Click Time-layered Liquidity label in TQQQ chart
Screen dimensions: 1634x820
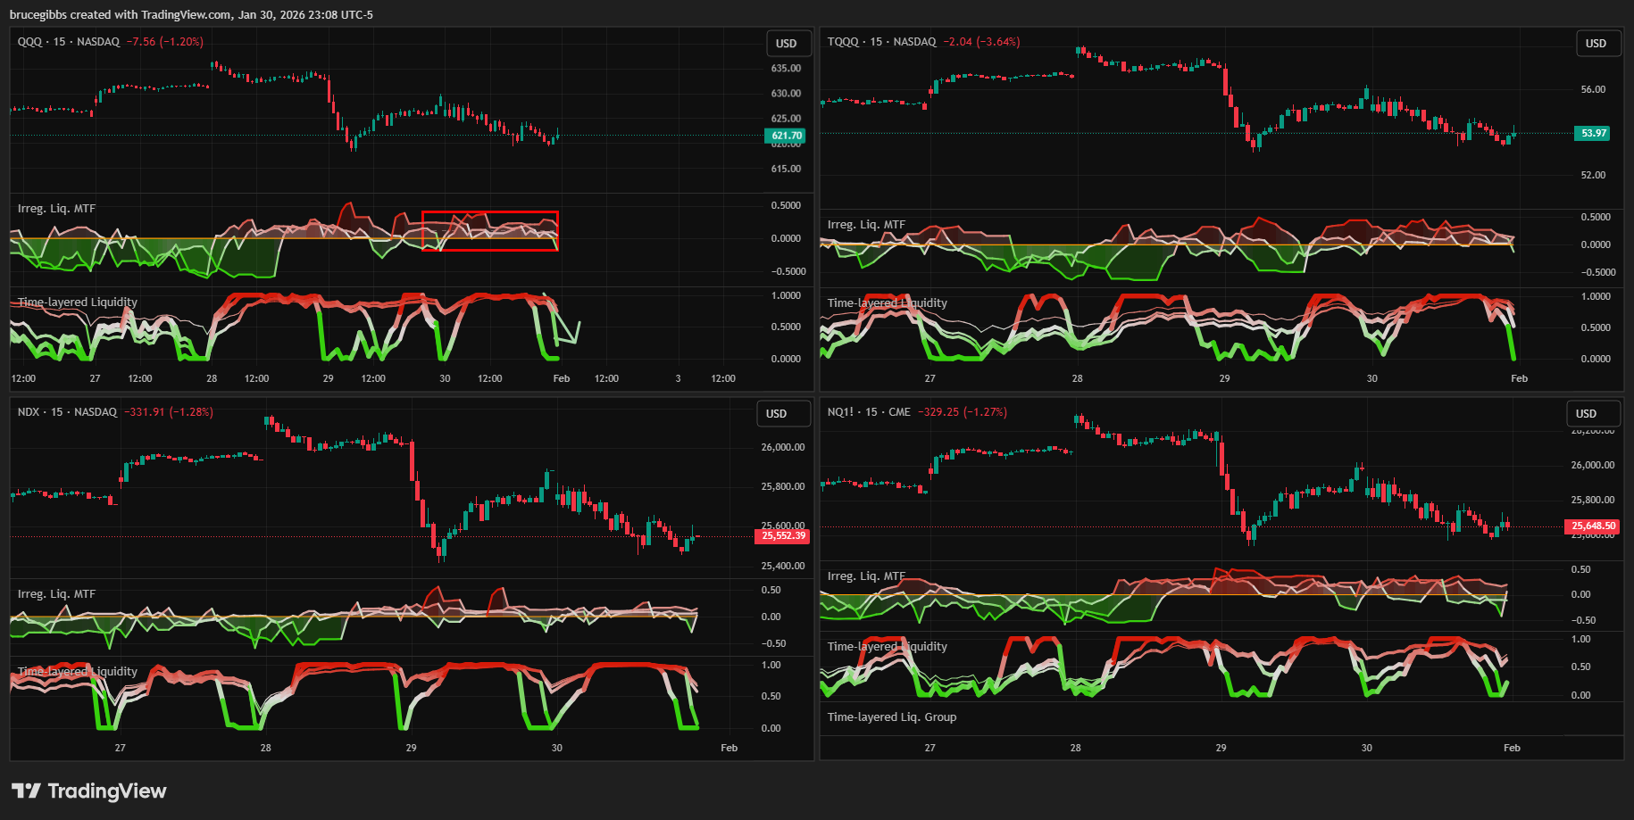point(887,303)
